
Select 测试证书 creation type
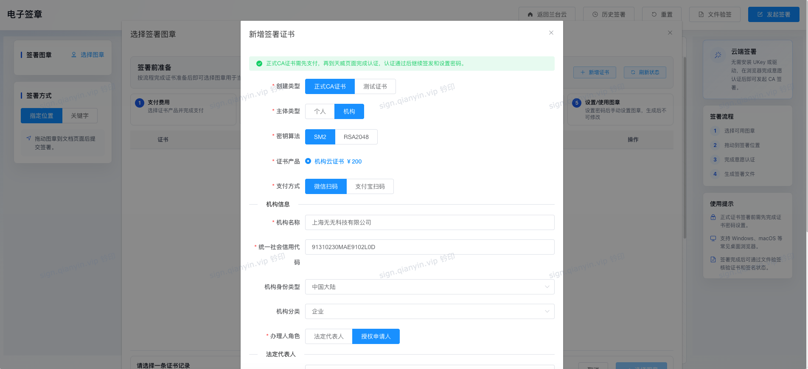coord(375,86)
